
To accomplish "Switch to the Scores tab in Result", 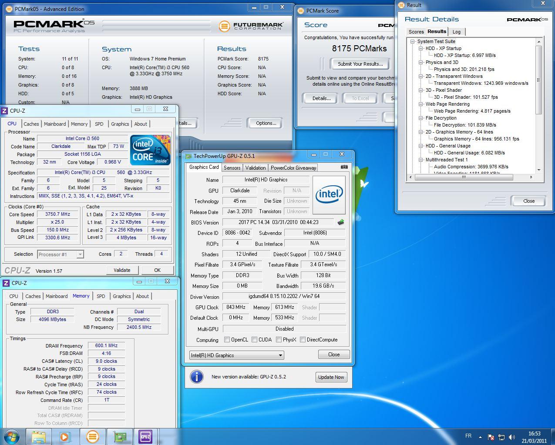I will (416, 32).
